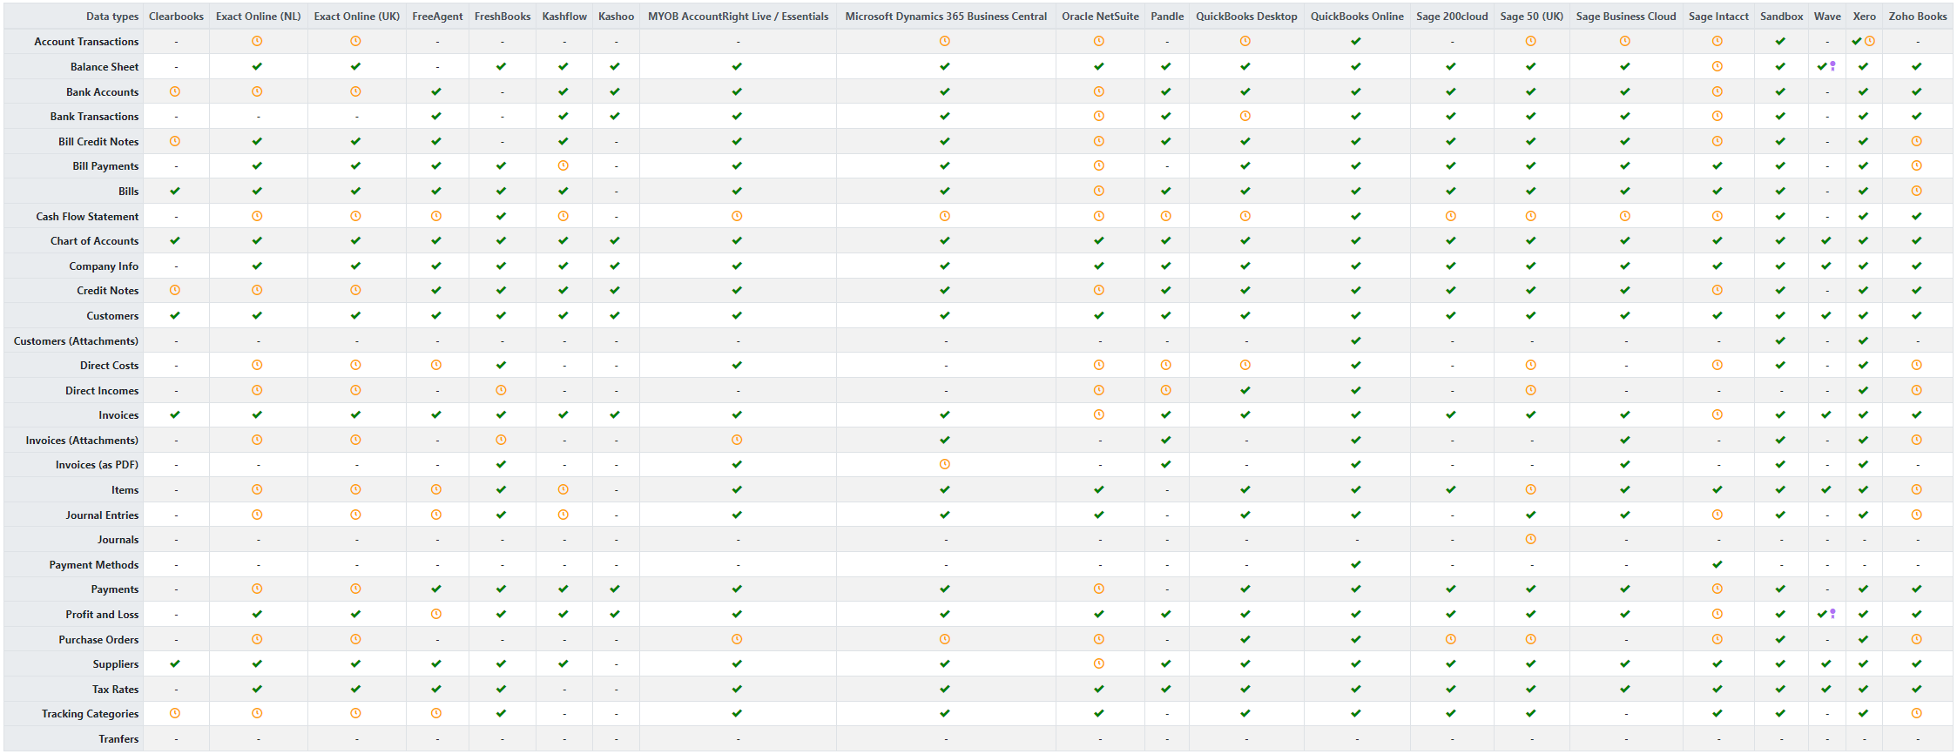Click Direct Costs clock under Pandle
1957x754 pixels.
[x=1166, y=365]
